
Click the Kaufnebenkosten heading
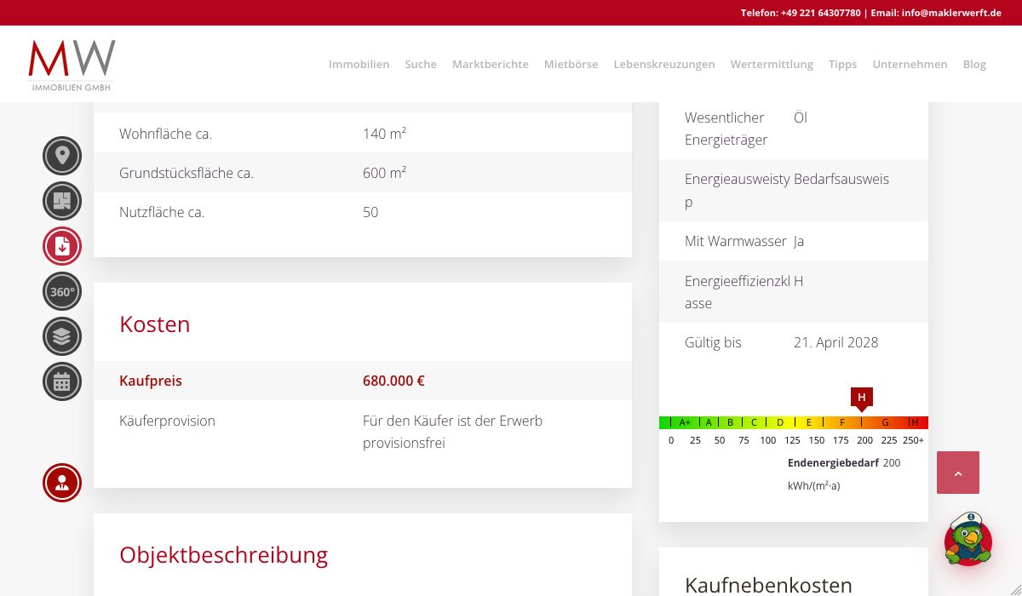[768, 585]
